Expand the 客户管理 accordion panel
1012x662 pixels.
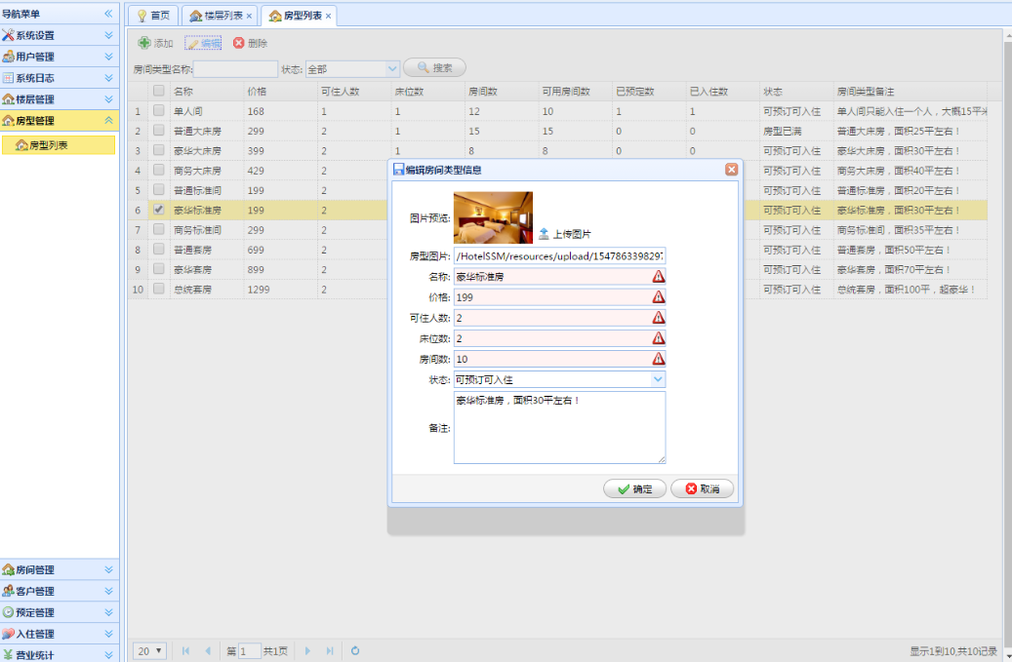(x=60, y=591)
